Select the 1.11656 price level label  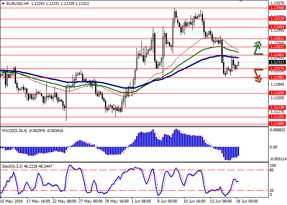pyautogui.click(x=277, y=93)
